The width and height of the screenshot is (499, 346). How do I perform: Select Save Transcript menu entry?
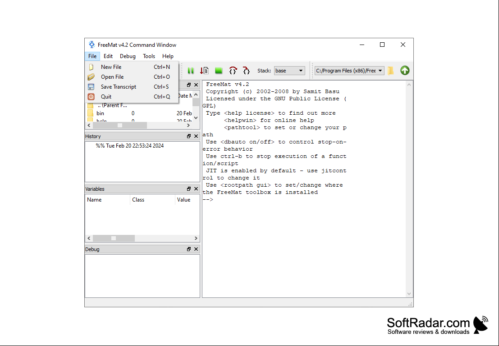tap(132, 87)
